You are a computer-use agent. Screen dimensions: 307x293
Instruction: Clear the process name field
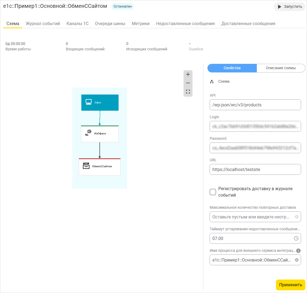point(296,260)
